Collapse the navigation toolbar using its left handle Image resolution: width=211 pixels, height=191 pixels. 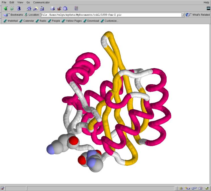coord(1,9)
